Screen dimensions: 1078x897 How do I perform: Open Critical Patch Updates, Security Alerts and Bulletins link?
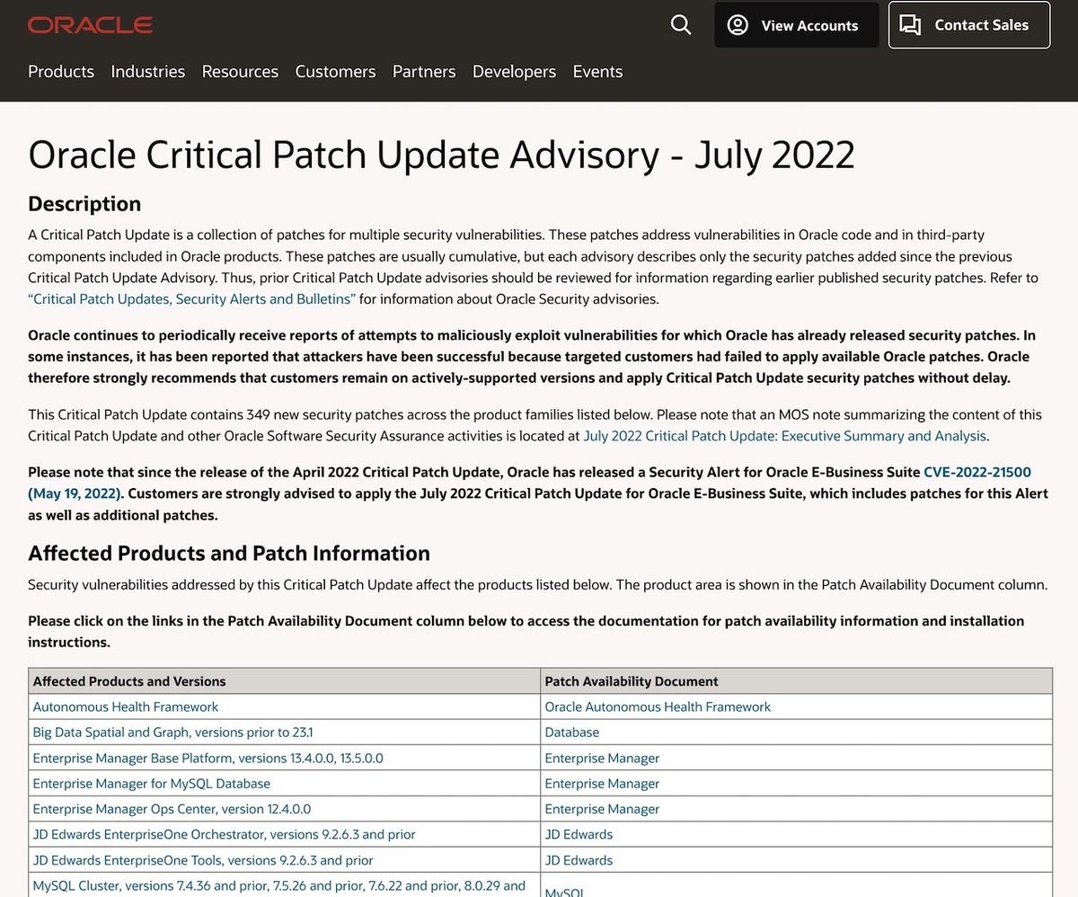[x=192, y=299]
